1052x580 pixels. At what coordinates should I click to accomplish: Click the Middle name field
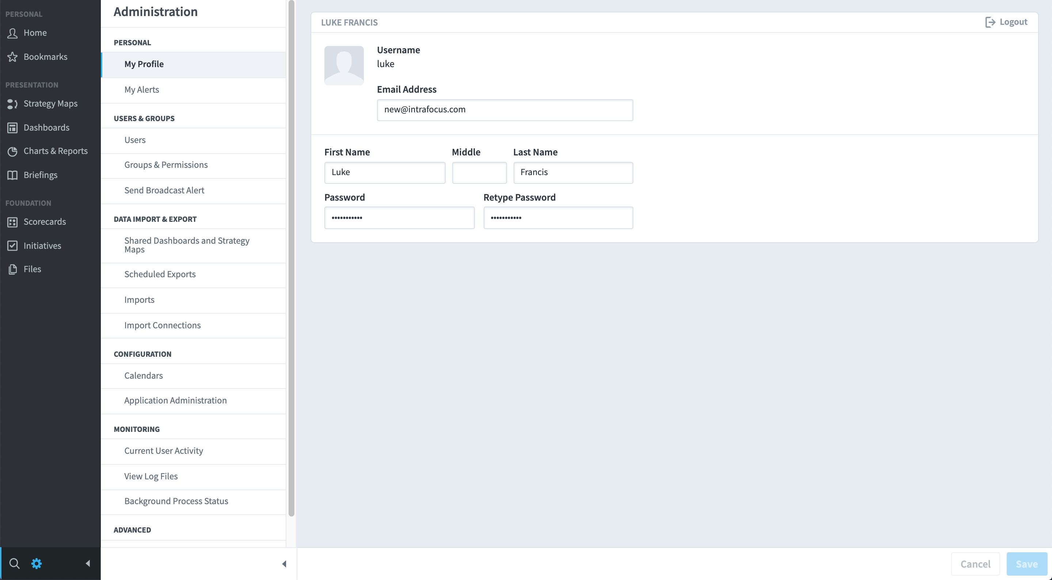click(479, 173)
